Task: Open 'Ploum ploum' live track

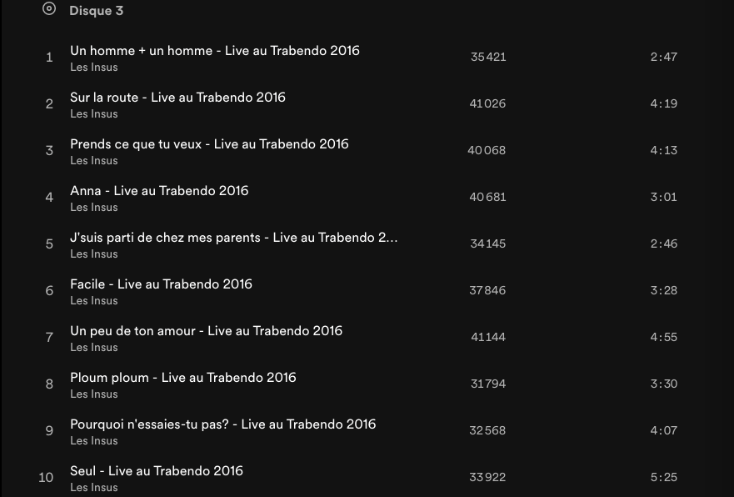Action: 182,378
